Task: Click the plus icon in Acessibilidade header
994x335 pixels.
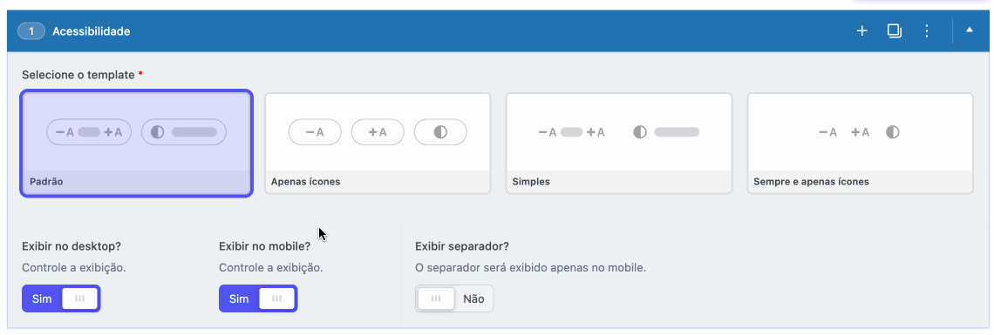Action: click(862, 31)
